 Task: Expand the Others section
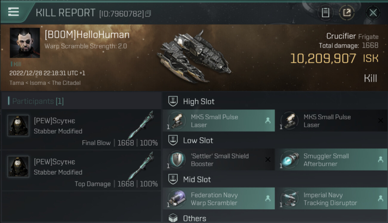(173, 218)
